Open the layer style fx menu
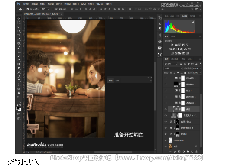The height and width of the screenshot is (166, 227). (x=175, y=152)
